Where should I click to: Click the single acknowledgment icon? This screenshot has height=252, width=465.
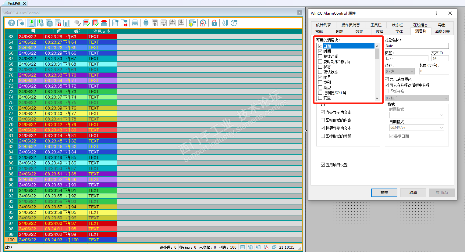pyautogui.click(x=87, y=23)
